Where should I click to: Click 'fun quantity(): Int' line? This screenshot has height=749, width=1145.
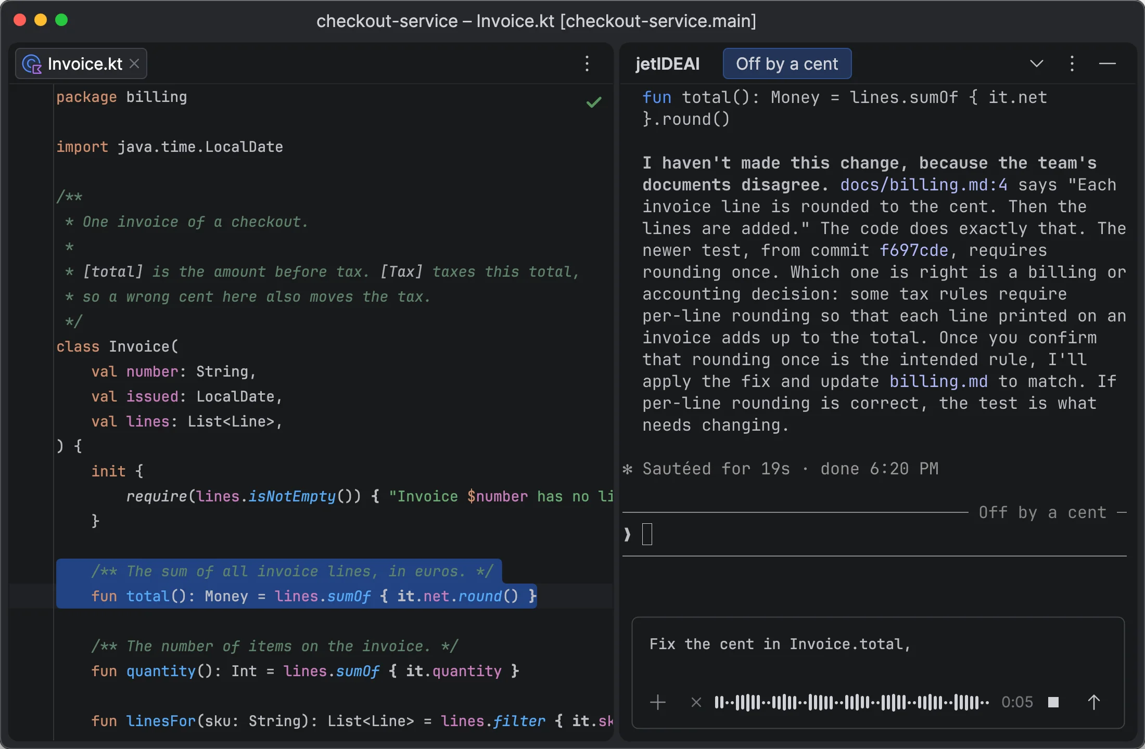point(305,671)
